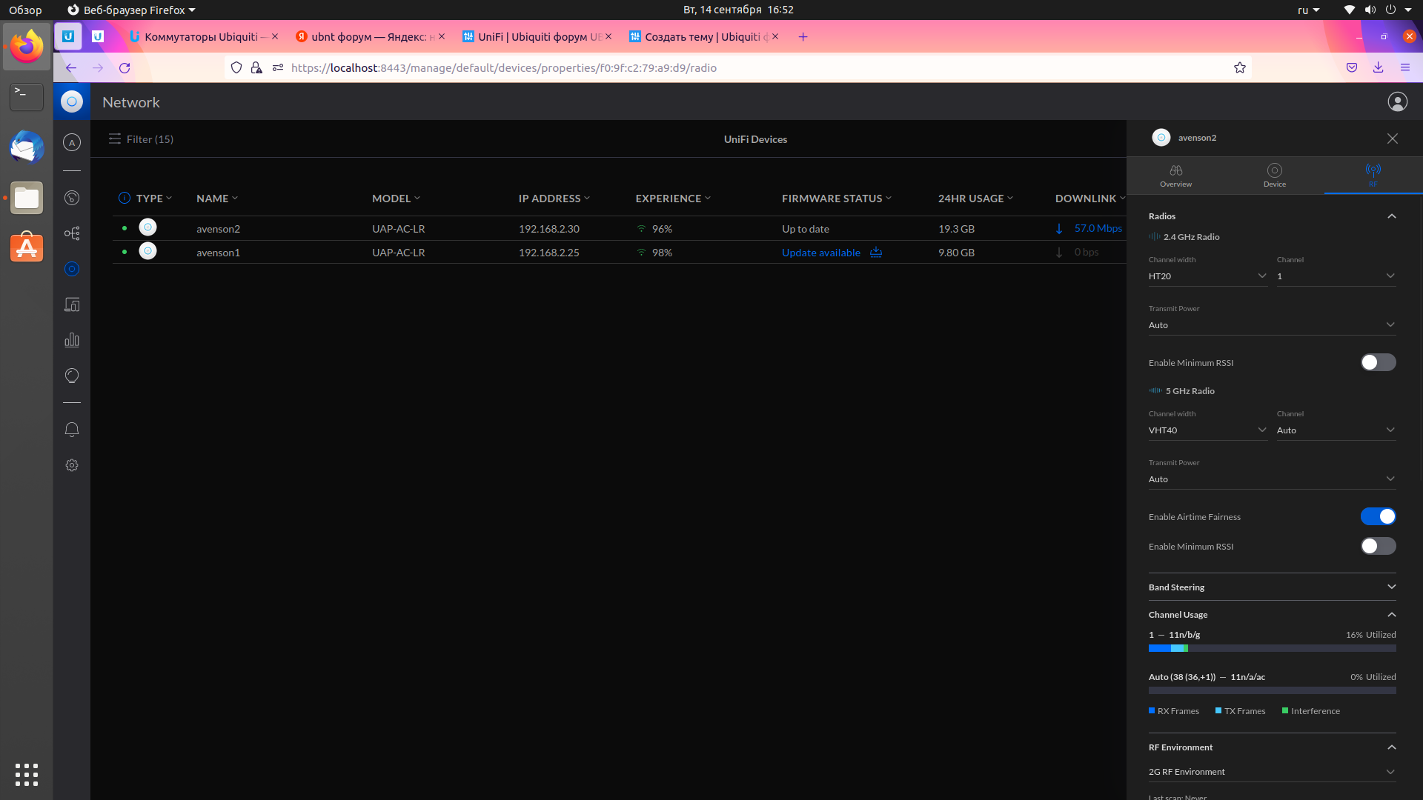Collapse the RF Environment section
Viewport: 1423px width, 800px height.
(1391, 747)
